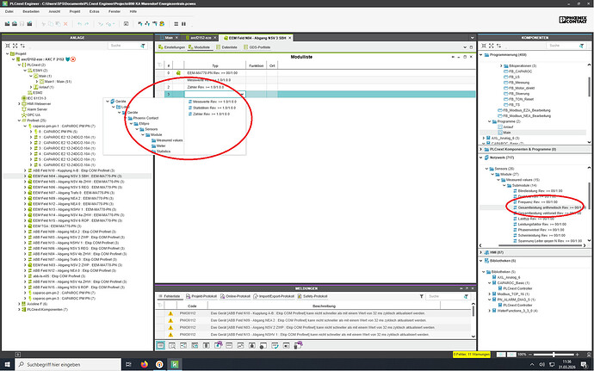Screen dimensions: 594x371
Task: Collapse the Programmierung (450) section
Action: pyautogui.click(x=482, y=53)
